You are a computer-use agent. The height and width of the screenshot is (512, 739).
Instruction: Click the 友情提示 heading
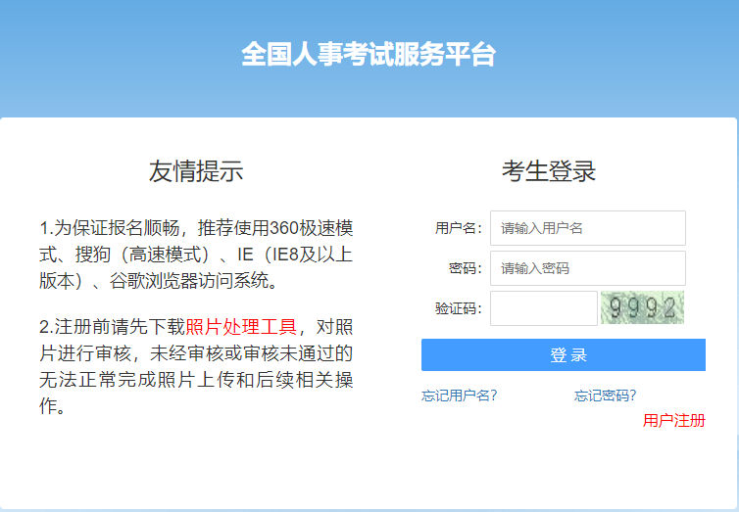coord(196,171)
